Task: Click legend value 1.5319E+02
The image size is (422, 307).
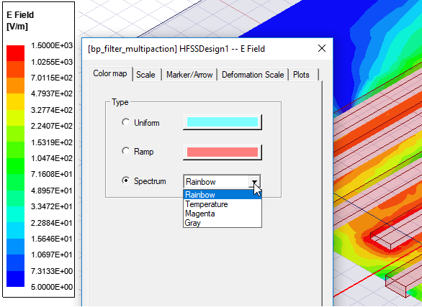Action: click(x=52, y=142)
